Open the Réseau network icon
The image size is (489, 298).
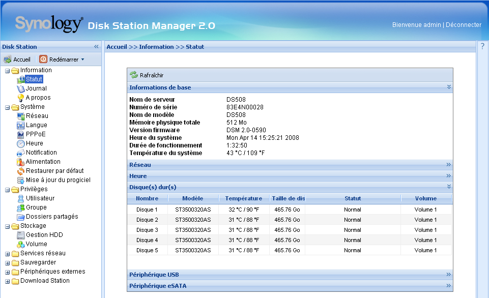(20, 116)
